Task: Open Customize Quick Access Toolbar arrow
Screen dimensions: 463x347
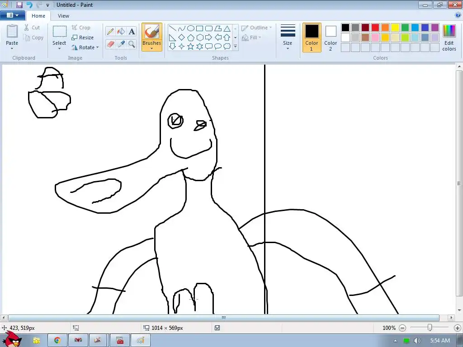Action: (x=48, y=5)
